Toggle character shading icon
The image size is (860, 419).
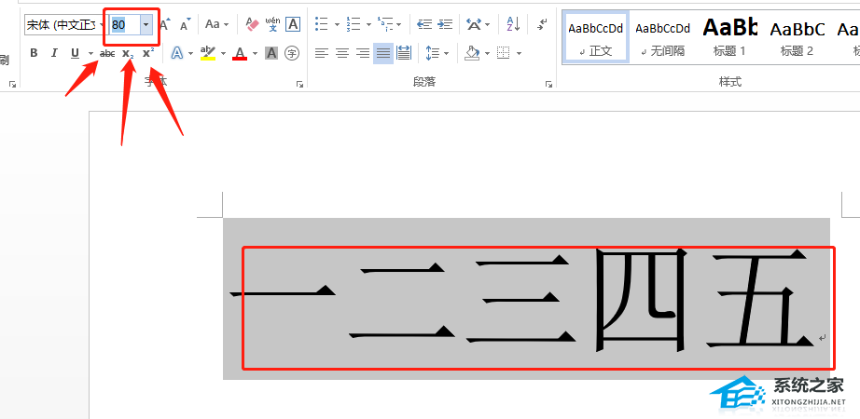271,53
